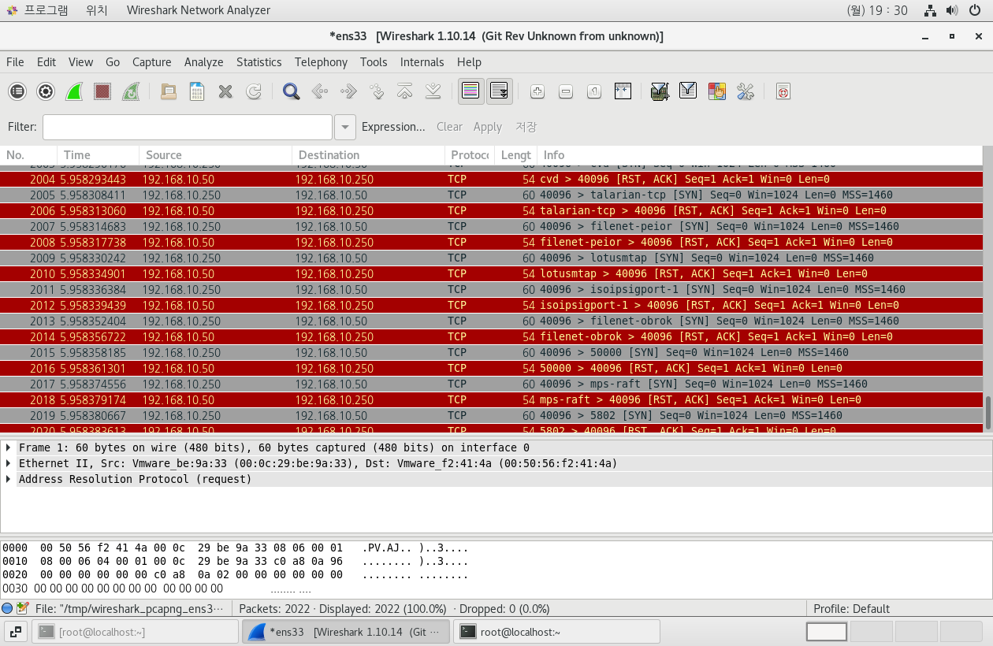Go forward in packet history
This screenshot has height=646, width=993.
click(348, 92)
